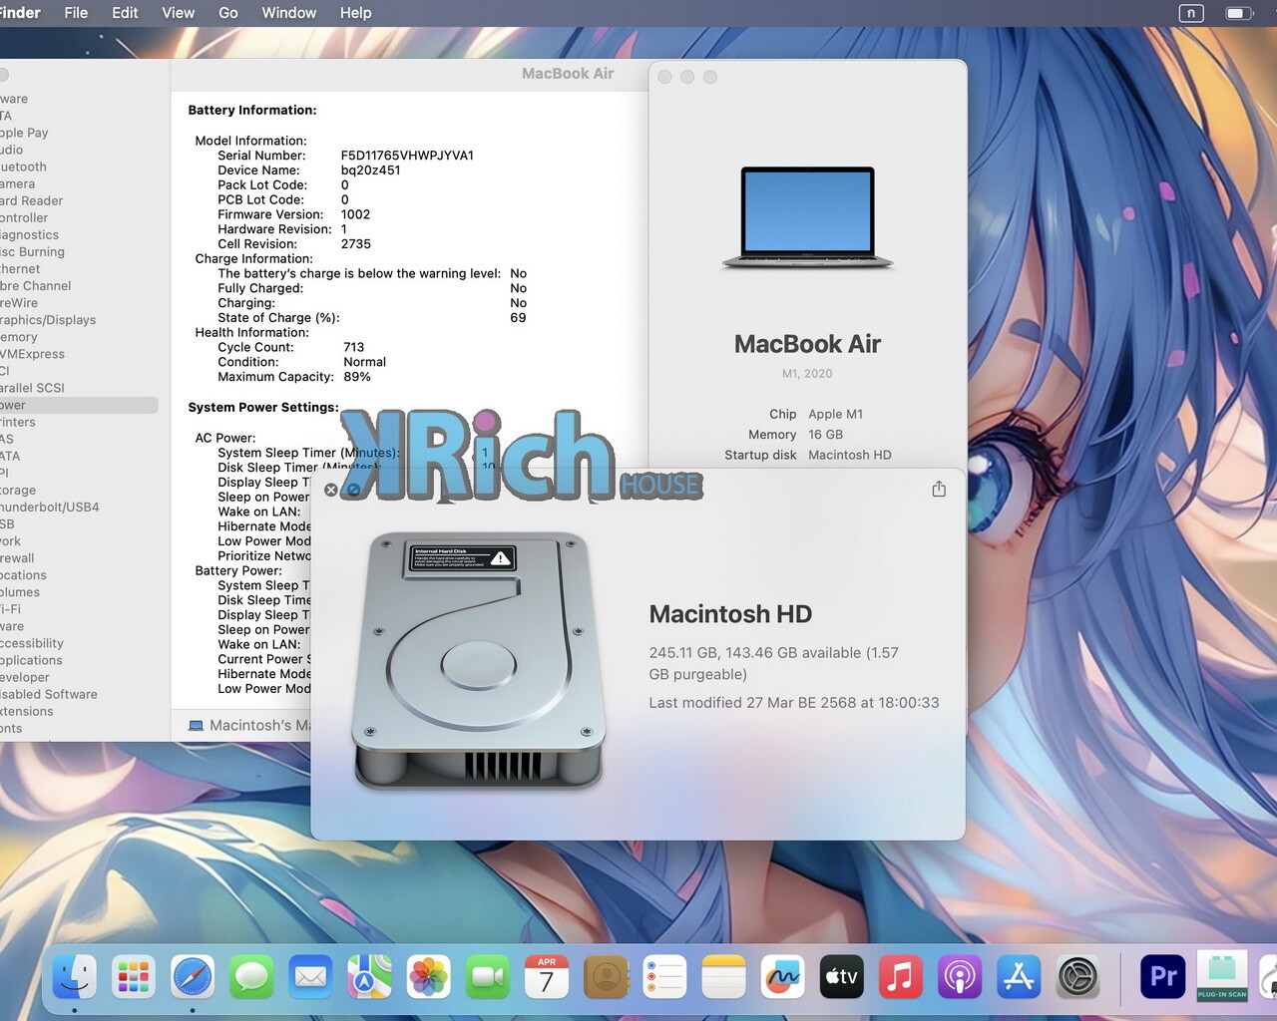Select Ethernet in the sidebar

point(20,268)
